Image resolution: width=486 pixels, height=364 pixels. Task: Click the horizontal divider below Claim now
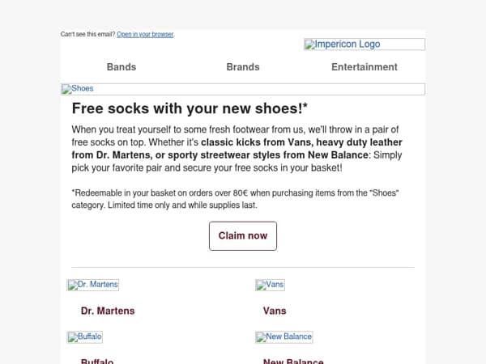click(243, 267)
